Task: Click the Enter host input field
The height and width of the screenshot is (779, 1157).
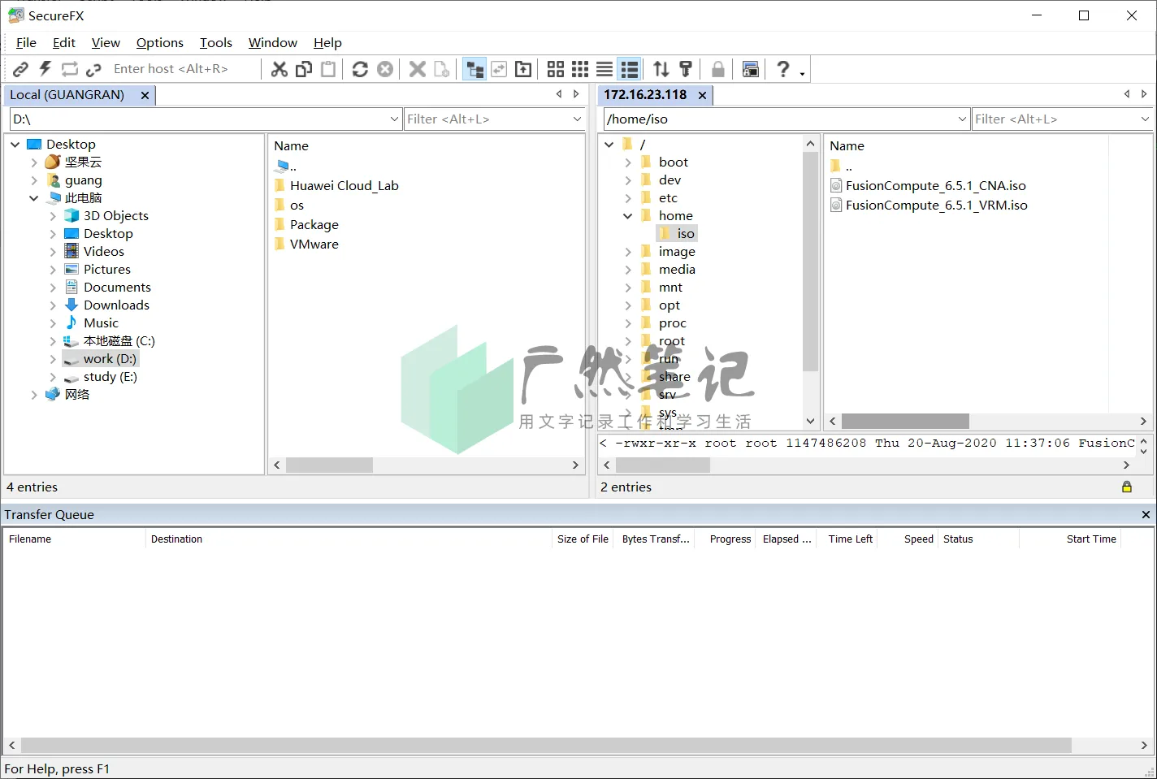Action: (184, 69)
